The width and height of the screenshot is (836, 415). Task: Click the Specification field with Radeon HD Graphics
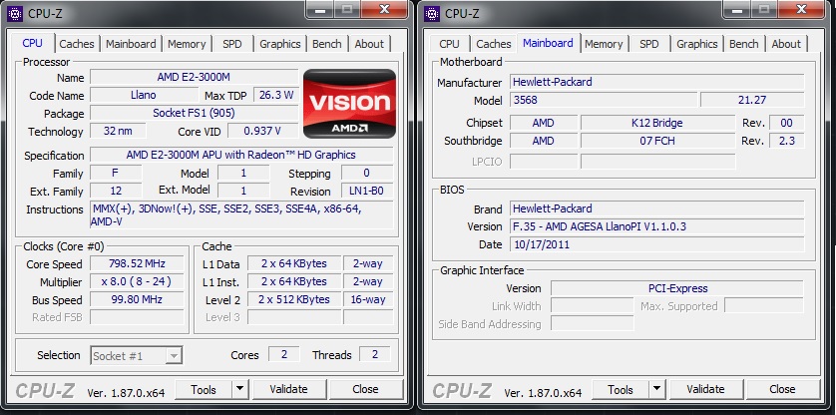tap(241, 155)
